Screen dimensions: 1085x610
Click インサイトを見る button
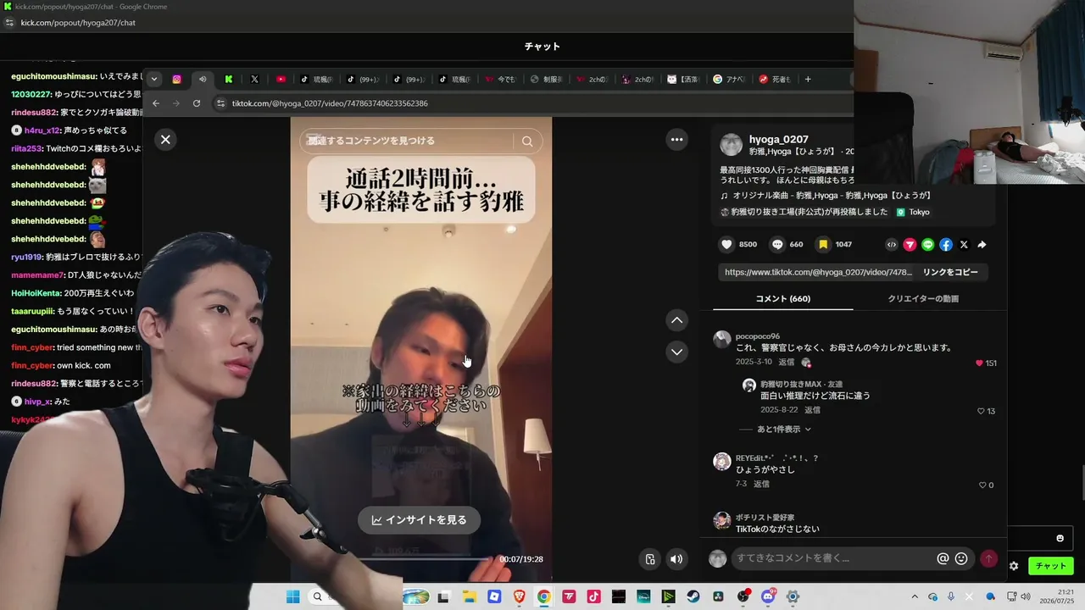coord(419,520)
